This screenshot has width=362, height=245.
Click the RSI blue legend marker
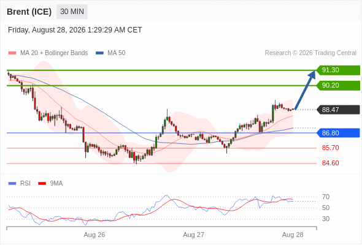point(12,184)
